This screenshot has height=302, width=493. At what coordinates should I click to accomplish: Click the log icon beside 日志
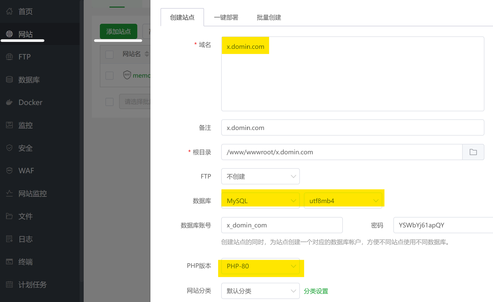tap(9, 239)
